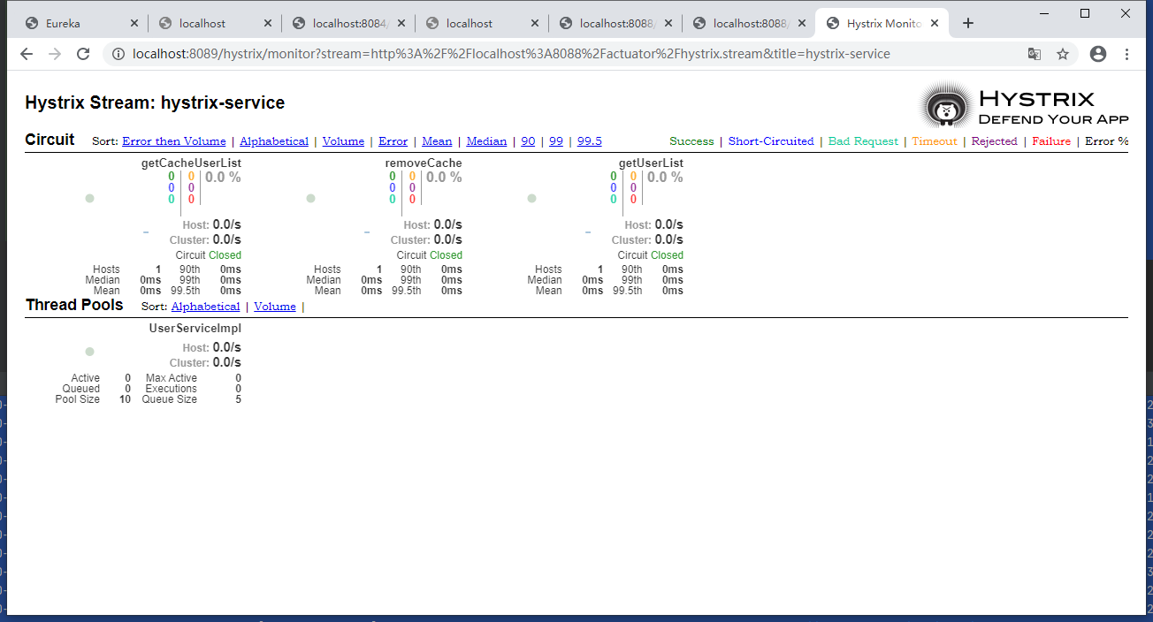Viewport: 1153px width, 622px height.
Task: View site information icon in address bar
Action: click(x=118, y=54)
